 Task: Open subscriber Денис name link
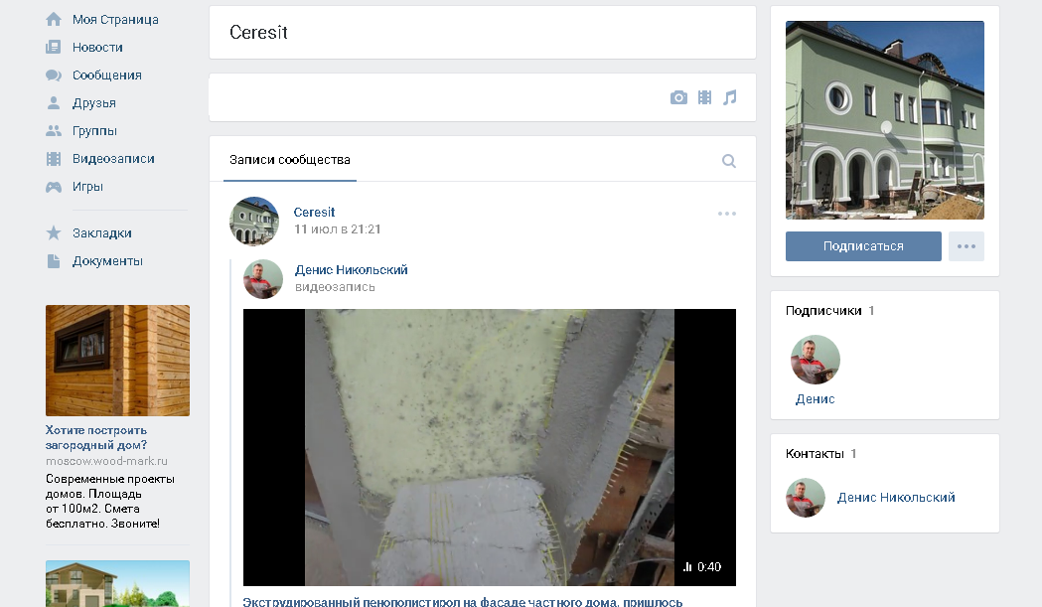(816, 399)
